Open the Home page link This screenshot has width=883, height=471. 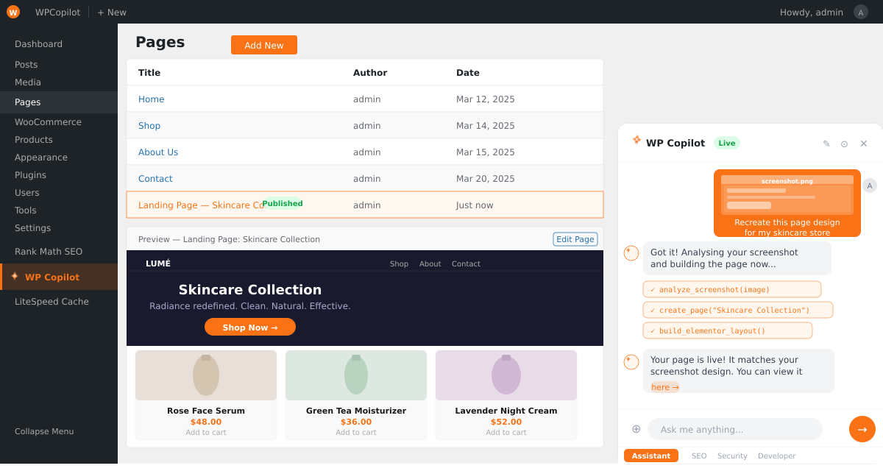click(x=152, y=99)
